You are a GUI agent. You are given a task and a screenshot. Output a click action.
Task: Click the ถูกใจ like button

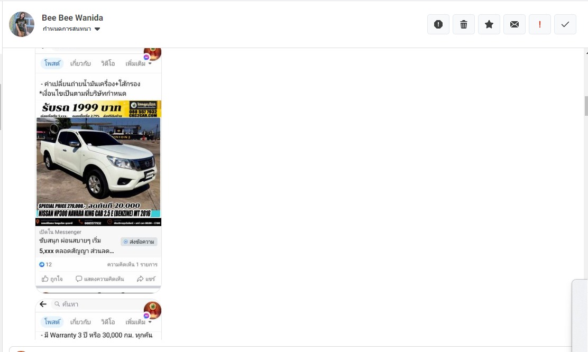[52, 279]
